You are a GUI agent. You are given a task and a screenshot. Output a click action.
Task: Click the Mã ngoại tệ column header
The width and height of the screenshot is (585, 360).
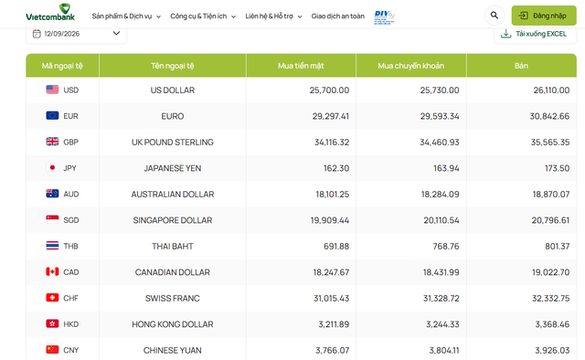click(62, 66)
